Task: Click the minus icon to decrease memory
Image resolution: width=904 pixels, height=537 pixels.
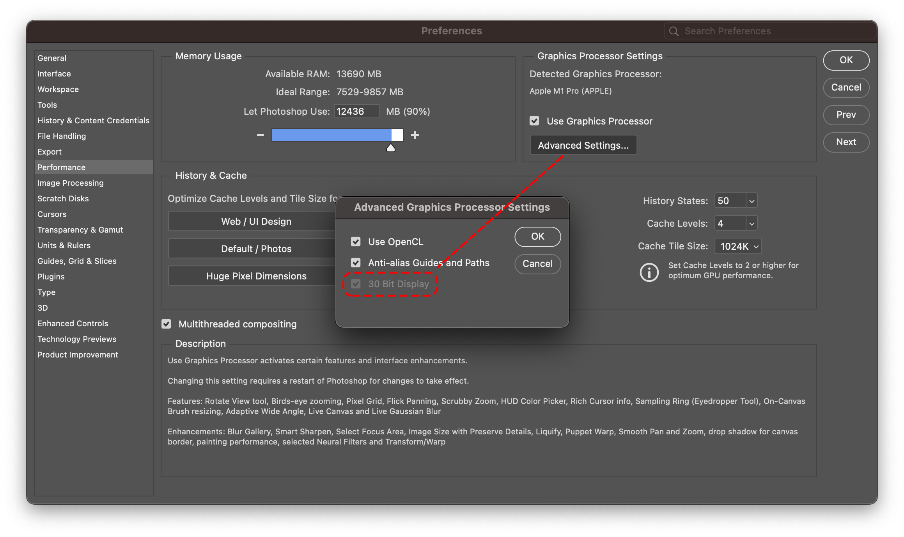Action: tap(261, 135)
